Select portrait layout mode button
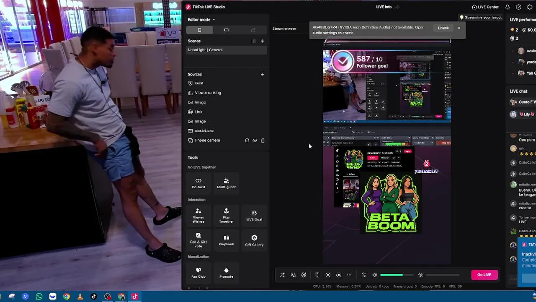This screenshot has width=536, height=302. pyautogui.click(x=199, y=30)
